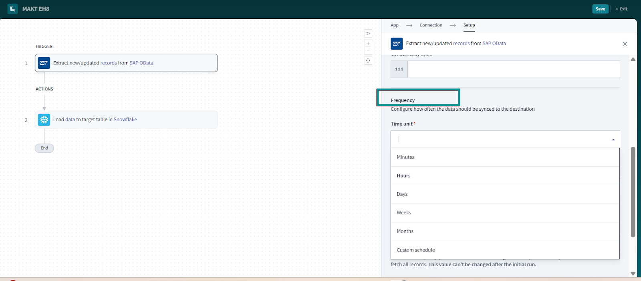Close the trigger setup panel
The width and height of the screenshot is (641, 281).
coord(625,44)
